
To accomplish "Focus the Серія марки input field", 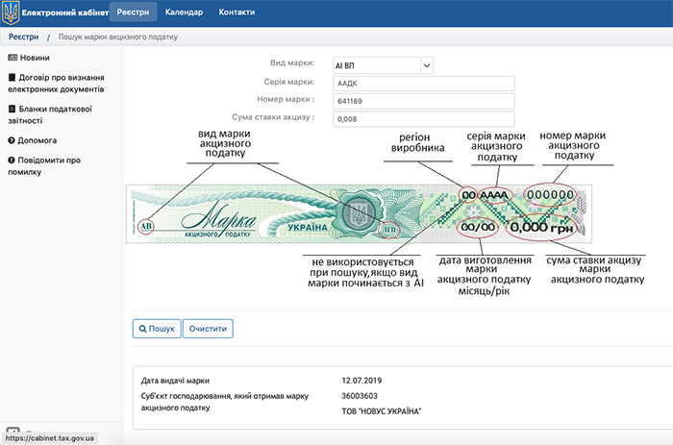I will 423,84.
